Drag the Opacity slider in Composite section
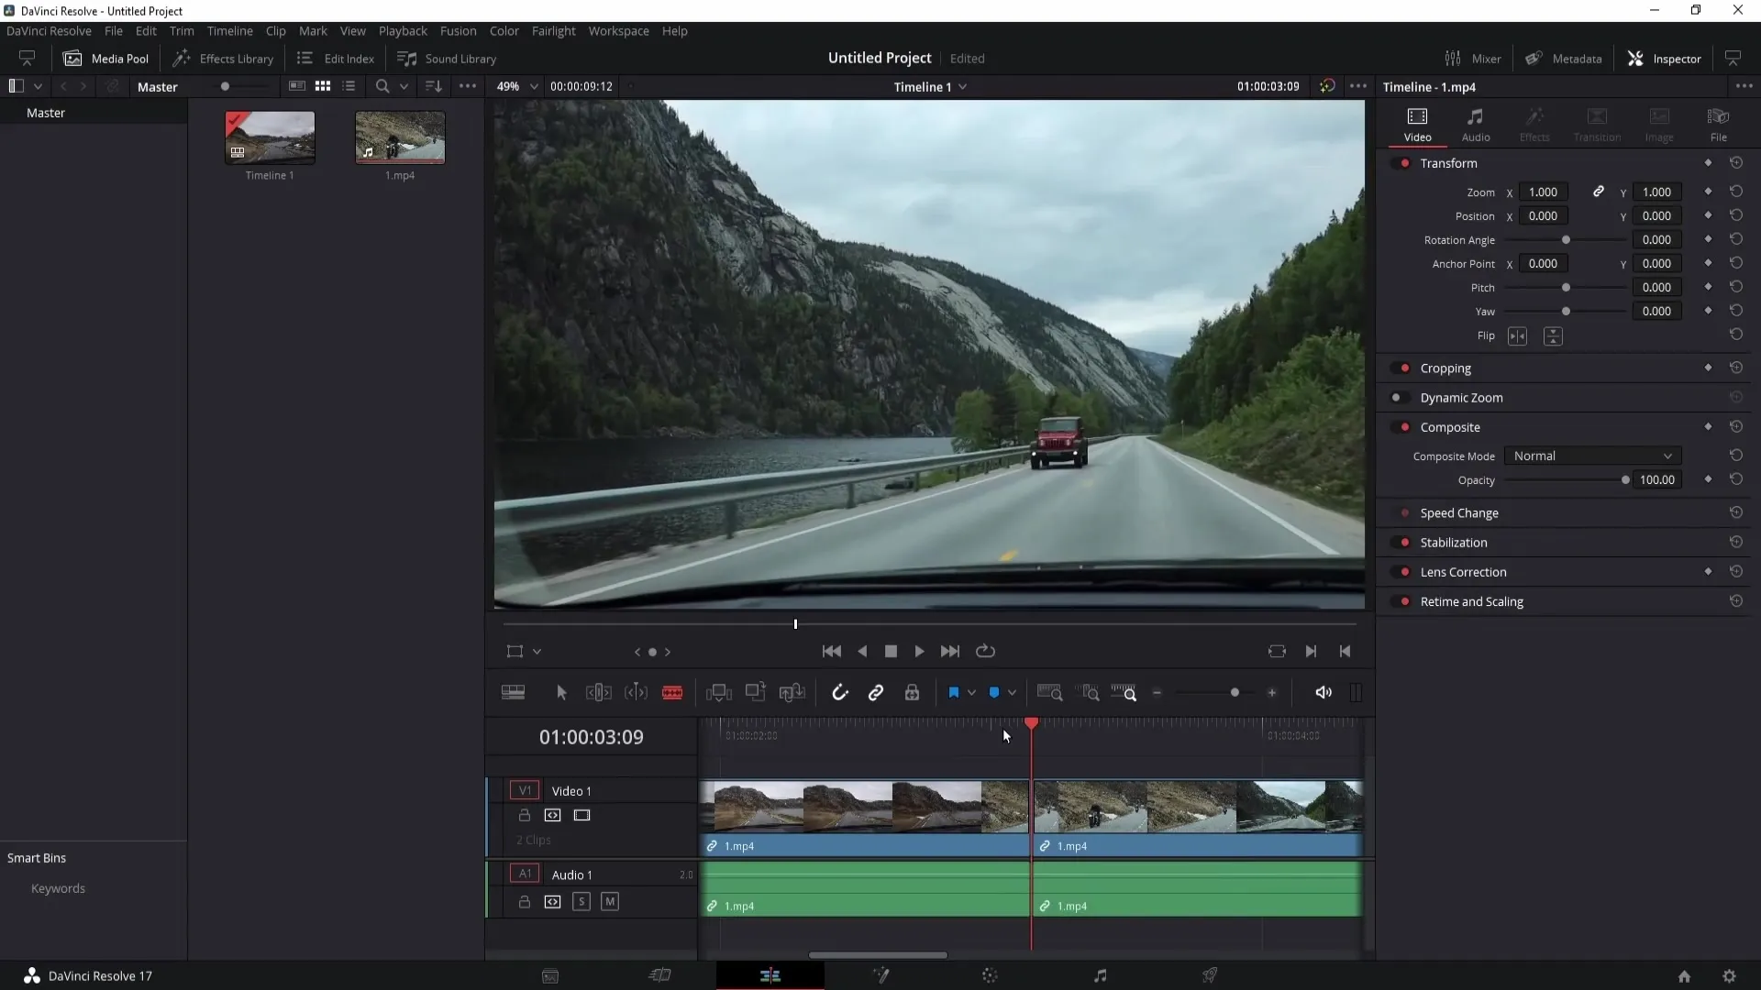The width and height of the screenshot is (1761, 990). coord(1623,480)
